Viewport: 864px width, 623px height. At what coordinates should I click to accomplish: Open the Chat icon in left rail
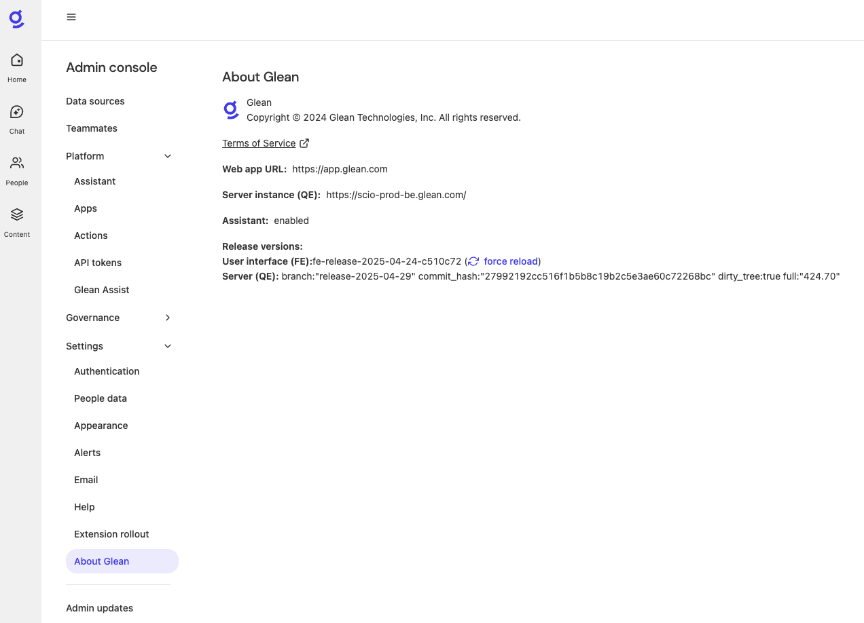click(17, 112)
